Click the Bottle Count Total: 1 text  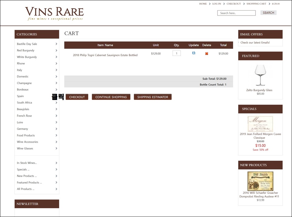tap(213, 85)
